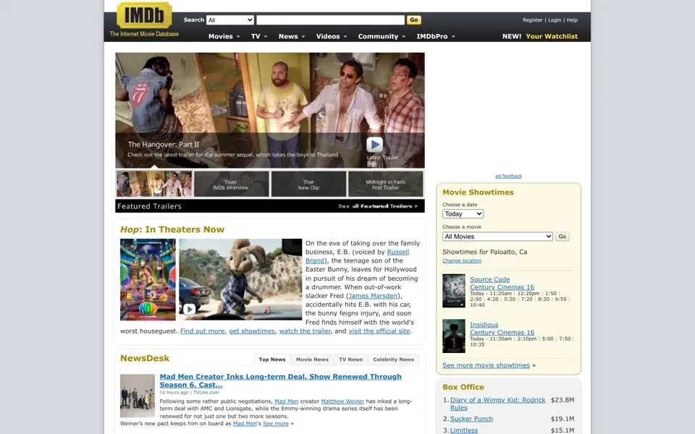695x434 pixels.
Task: Open the TVLine.com source link
Action: (206, 392)
